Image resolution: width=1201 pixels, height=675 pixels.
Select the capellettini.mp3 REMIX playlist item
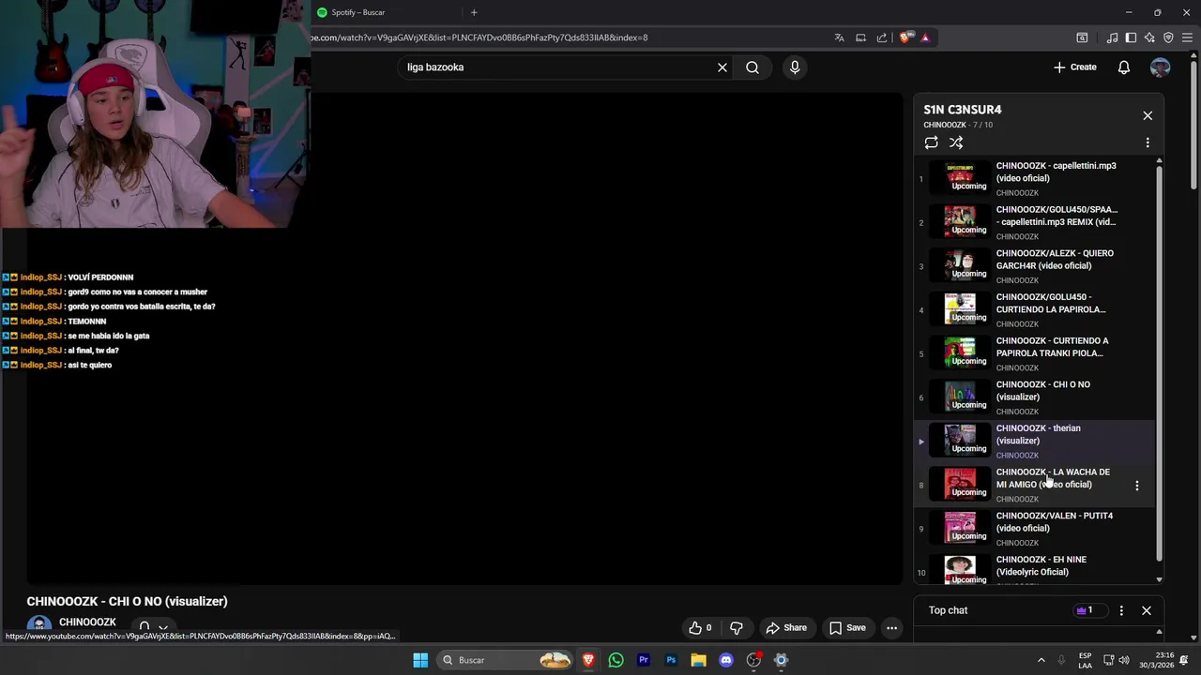pos(1035,222)
